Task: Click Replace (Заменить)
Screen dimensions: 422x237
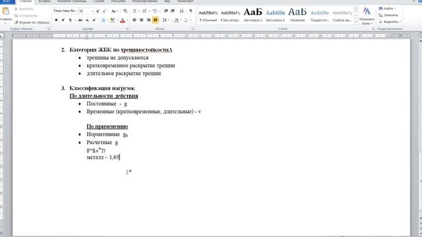Action: coord(388,15)
